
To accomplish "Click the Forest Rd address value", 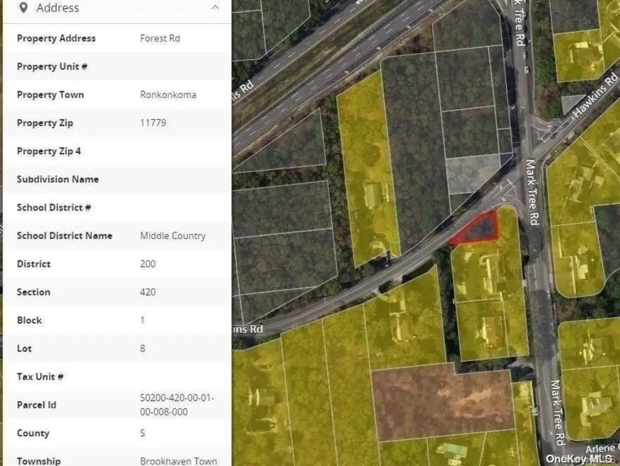I will click(160, 38).
